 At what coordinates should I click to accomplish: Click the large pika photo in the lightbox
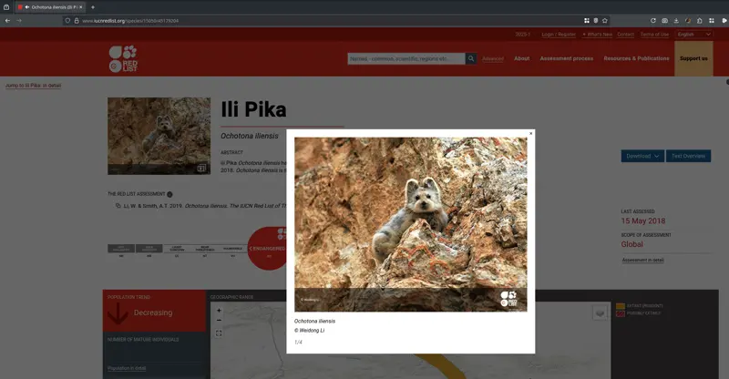pos(411,224)
